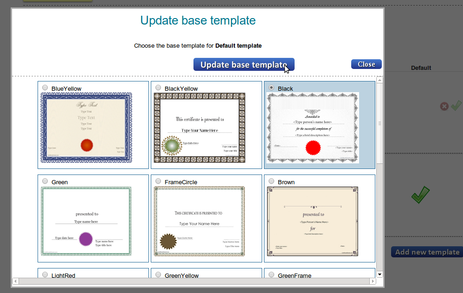This screenshot has width=463, height=293.
Task: Click the horizontal scrollbar right arrow
Action: coord(373,281)
